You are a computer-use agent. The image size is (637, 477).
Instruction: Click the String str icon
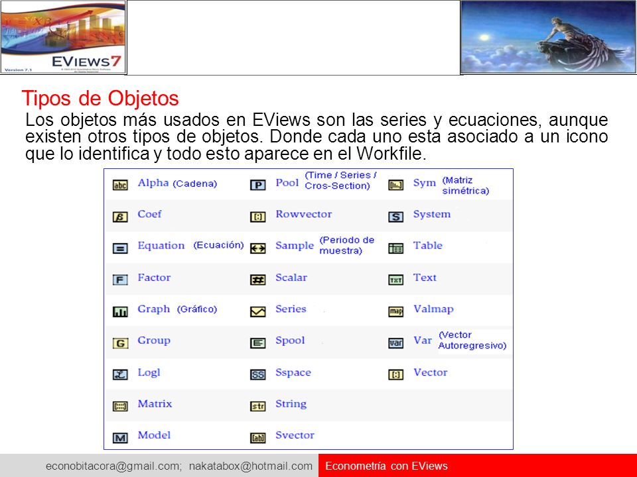click(x=258, y=406)
